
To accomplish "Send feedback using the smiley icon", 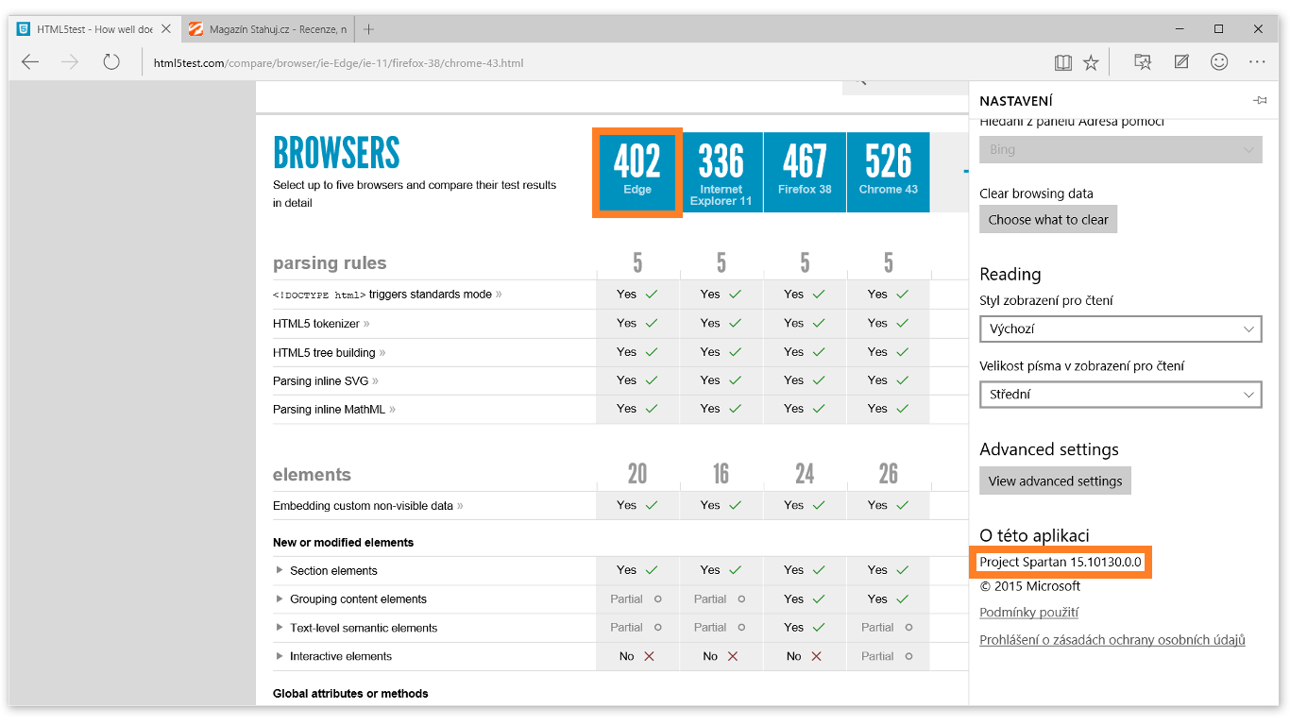I will [1219, 62].
